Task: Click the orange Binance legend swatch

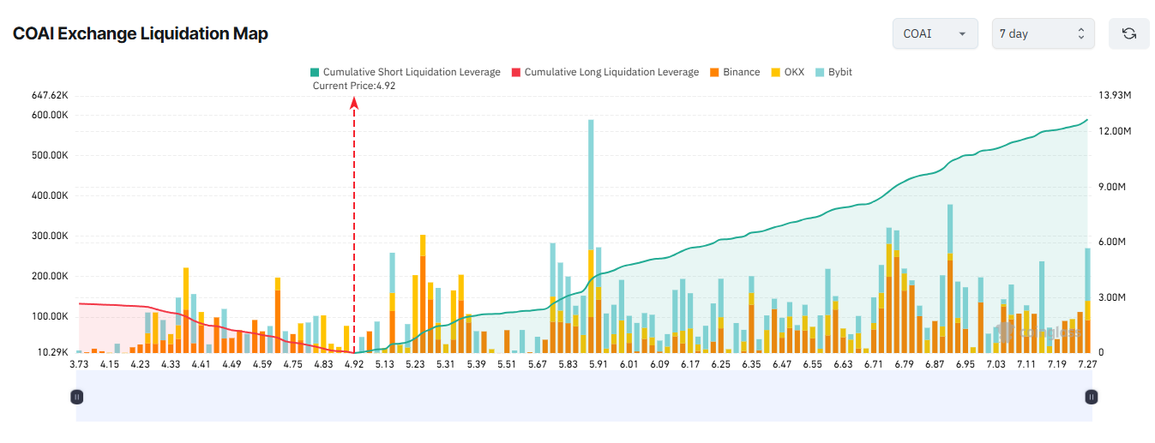Action: (714, 72)
